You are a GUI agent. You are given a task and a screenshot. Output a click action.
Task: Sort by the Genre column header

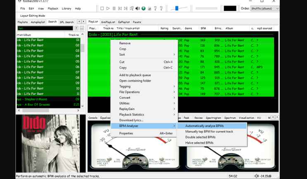188,28
